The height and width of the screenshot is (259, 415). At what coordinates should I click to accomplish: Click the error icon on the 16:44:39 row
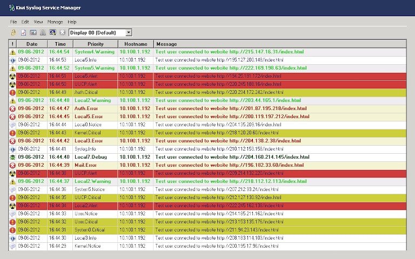12,166
